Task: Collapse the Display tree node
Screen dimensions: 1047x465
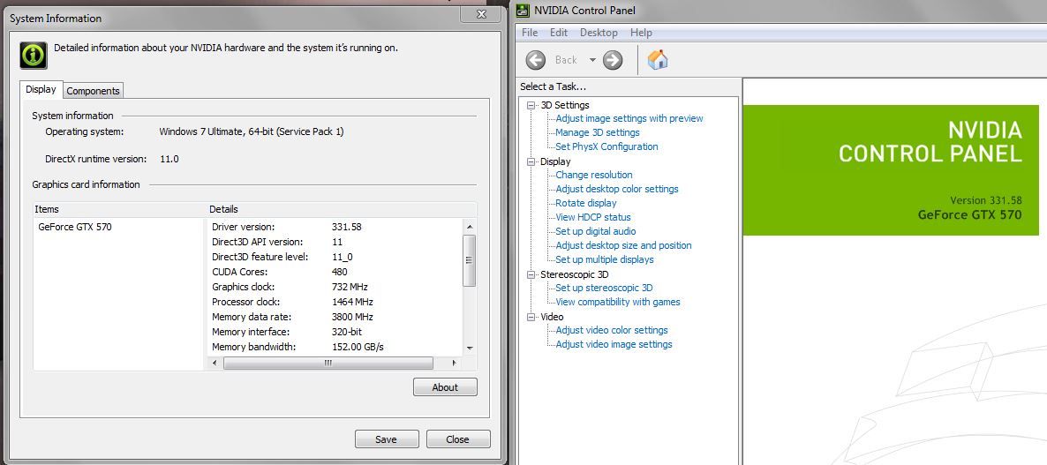Action: [531, 161]
